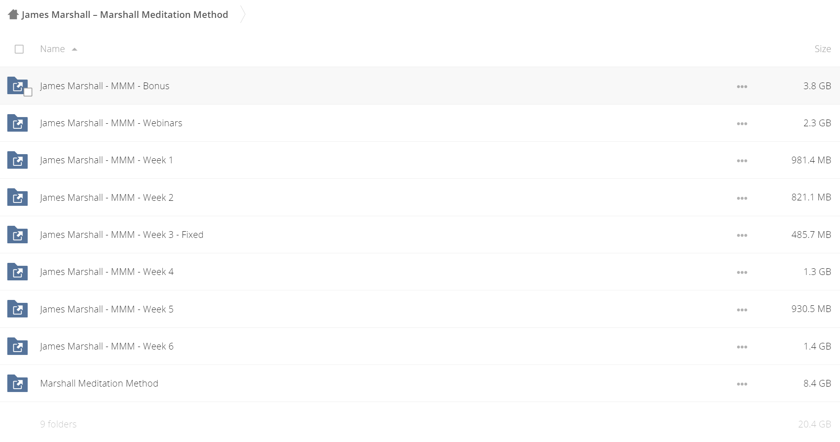Click the Week 4 folder icon
The height and width of the screenshot is (442, 840).
[x=17, y=272]
